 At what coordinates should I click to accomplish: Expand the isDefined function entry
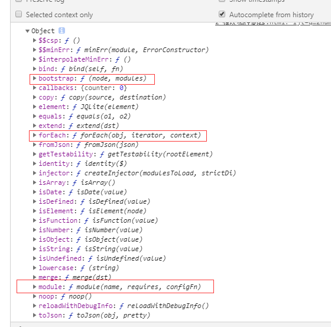pyautogui.click(x=35, y=201)
